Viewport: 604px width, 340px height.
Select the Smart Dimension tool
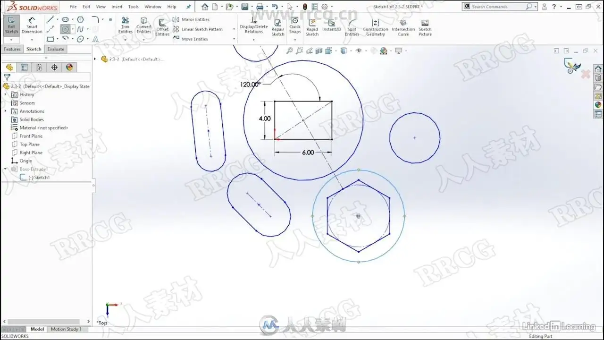coord(32,25)
